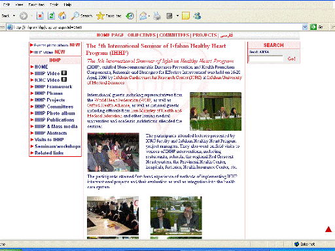Open ICRC Video sidebar link
Image resolution: width=335 pixels, height=251 pixels.
tap(47, 80)
